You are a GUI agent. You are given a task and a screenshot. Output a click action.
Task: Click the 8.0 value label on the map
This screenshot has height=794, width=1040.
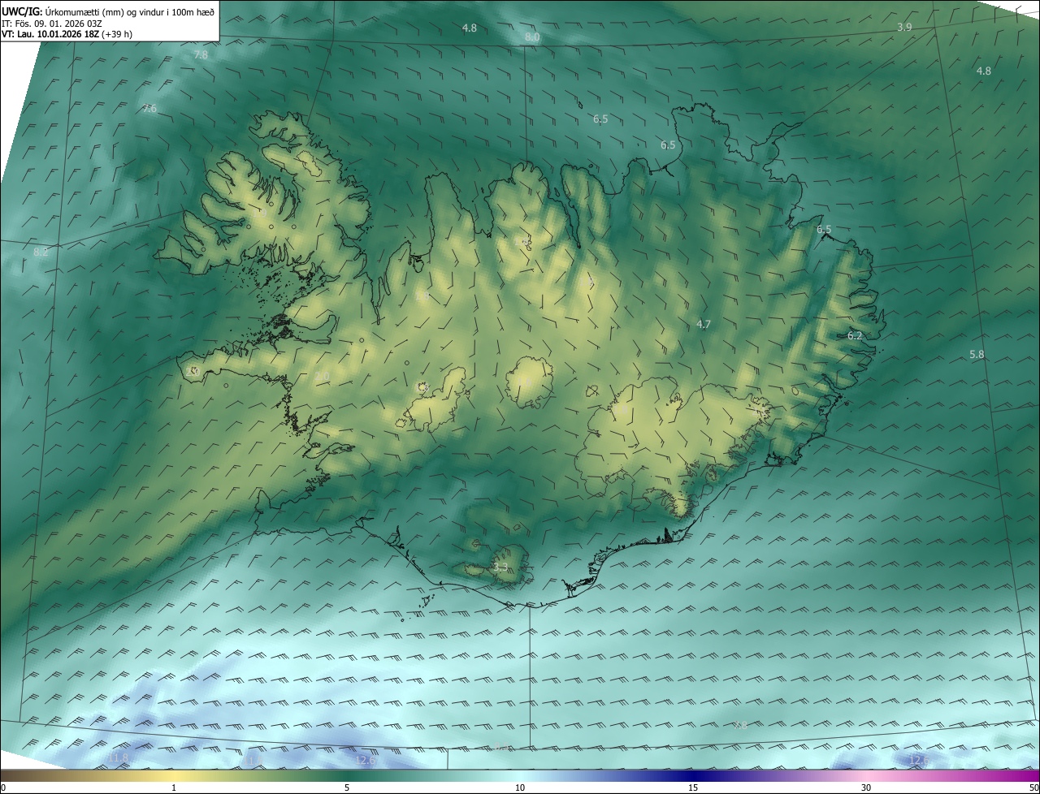pyautogui.click(x=532, y=37)
